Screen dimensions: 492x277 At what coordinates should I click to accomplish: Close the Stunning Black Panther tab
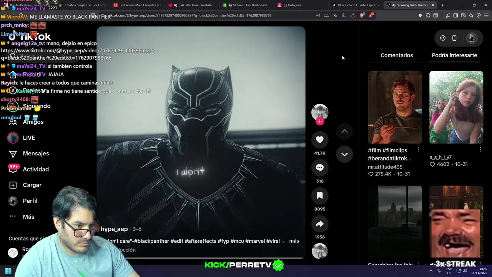coord(433,5)
